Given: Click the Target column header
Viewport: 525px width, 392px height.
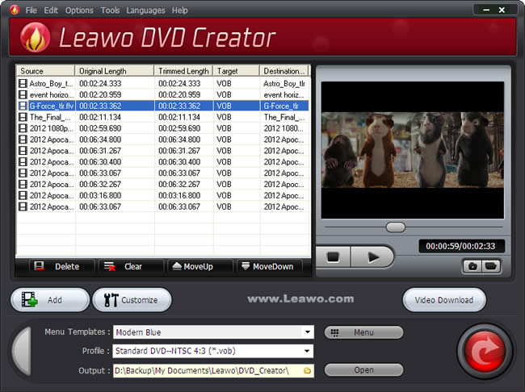Looking at the screenshot, I should (237, 71).
